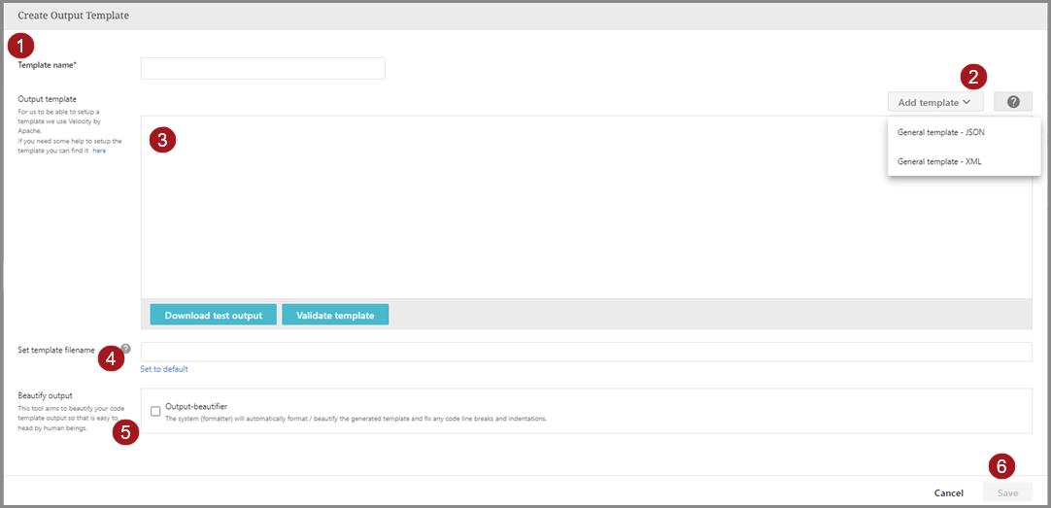Click the Set to default link
This screenshot has height=508, width=1051.
164,369
